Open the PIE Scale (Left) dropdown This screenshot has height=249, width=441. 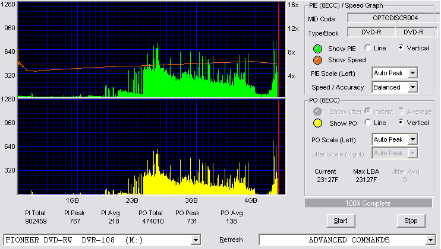412,73
